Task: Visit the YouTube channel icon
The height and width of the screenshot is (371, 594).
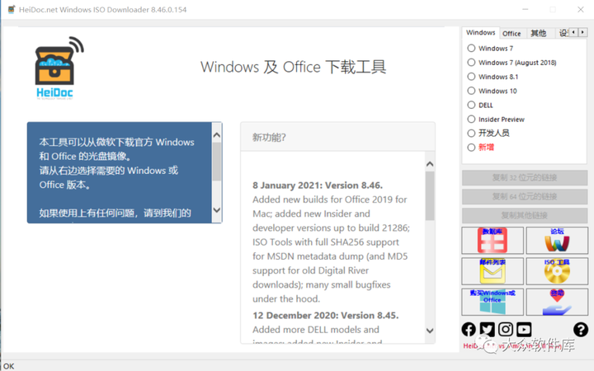Action: pos(524,329)
